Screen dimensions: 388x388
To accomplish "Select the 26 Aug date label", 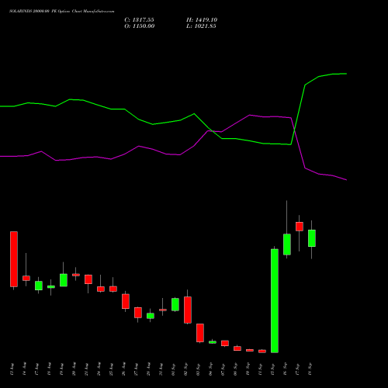I will [124, 369].
